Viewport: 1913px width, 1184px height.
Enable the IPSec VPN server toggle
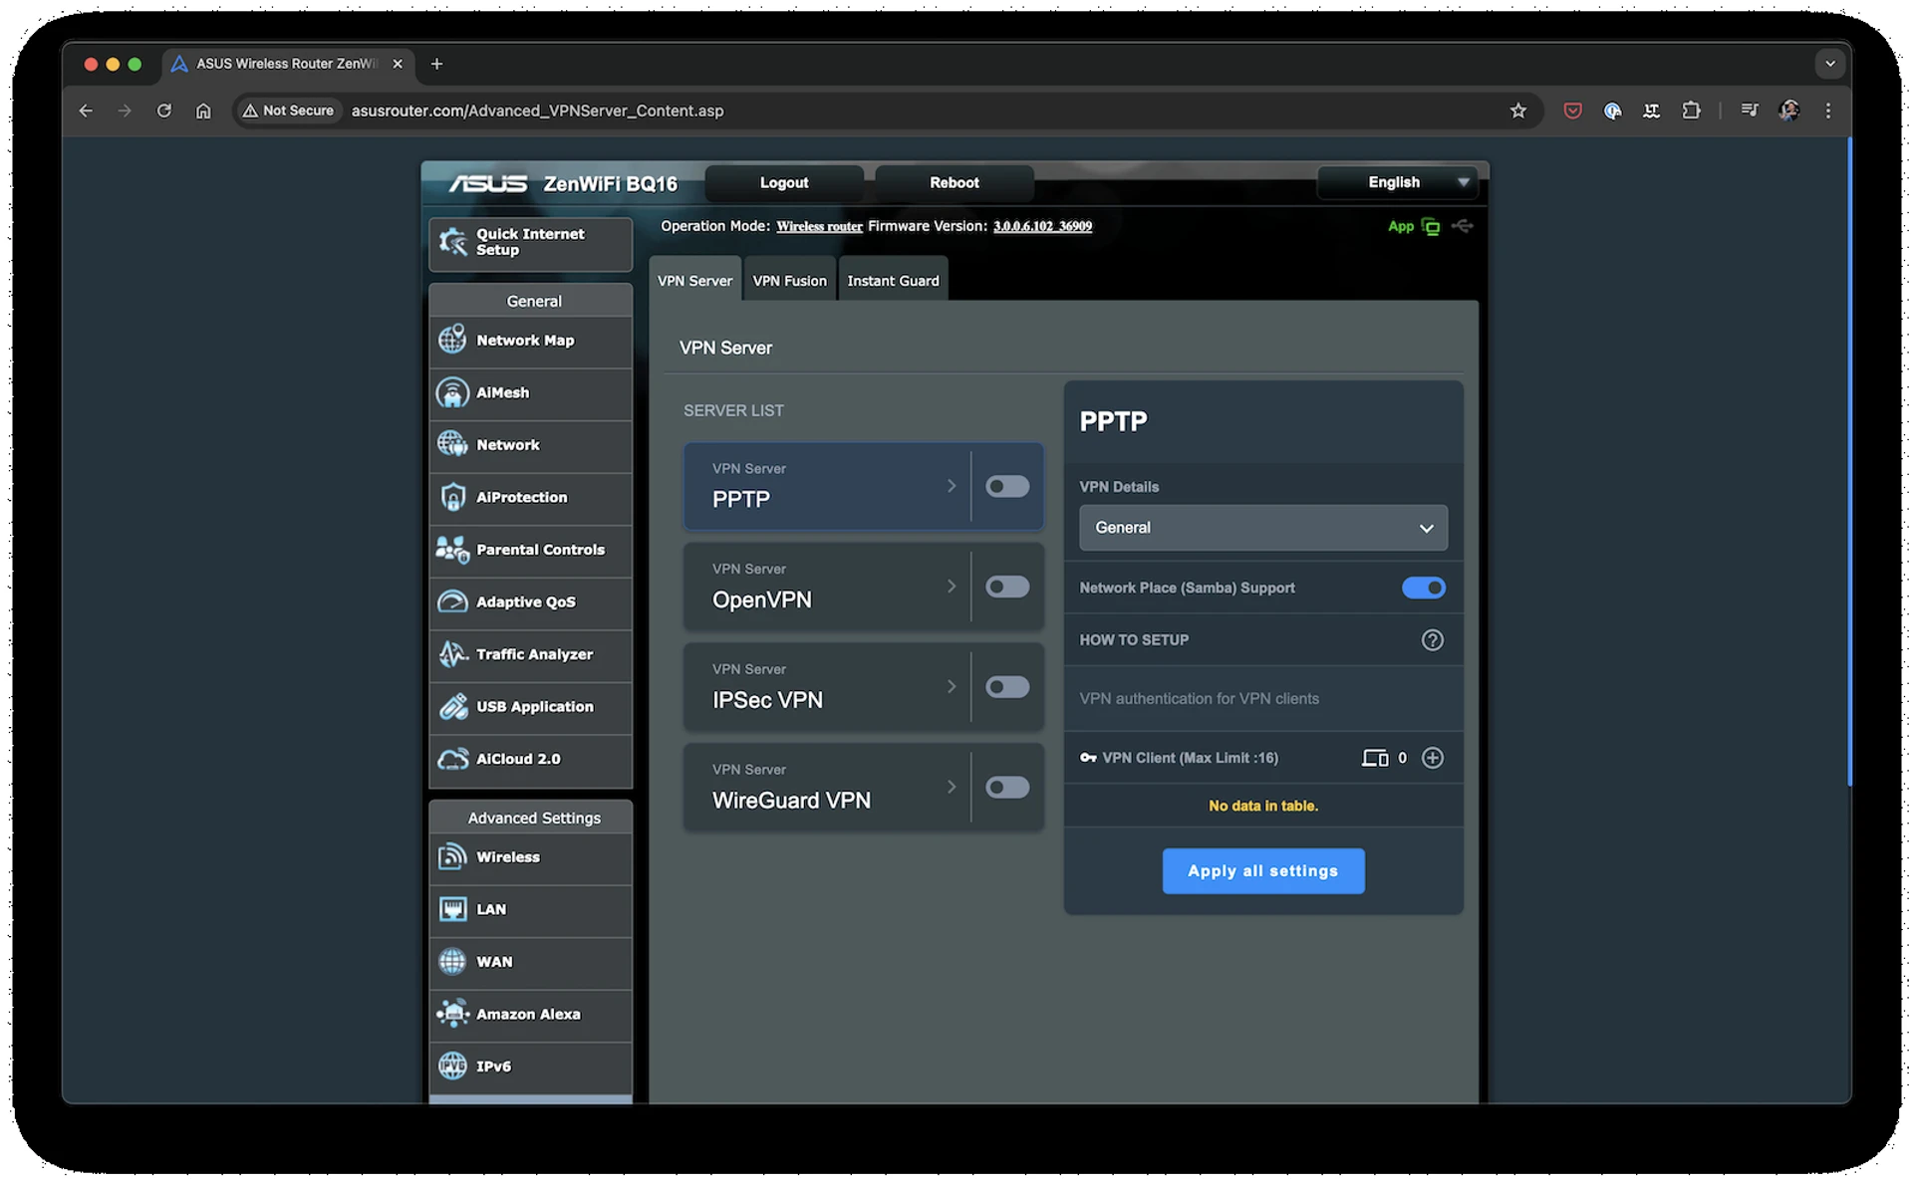1007,687
